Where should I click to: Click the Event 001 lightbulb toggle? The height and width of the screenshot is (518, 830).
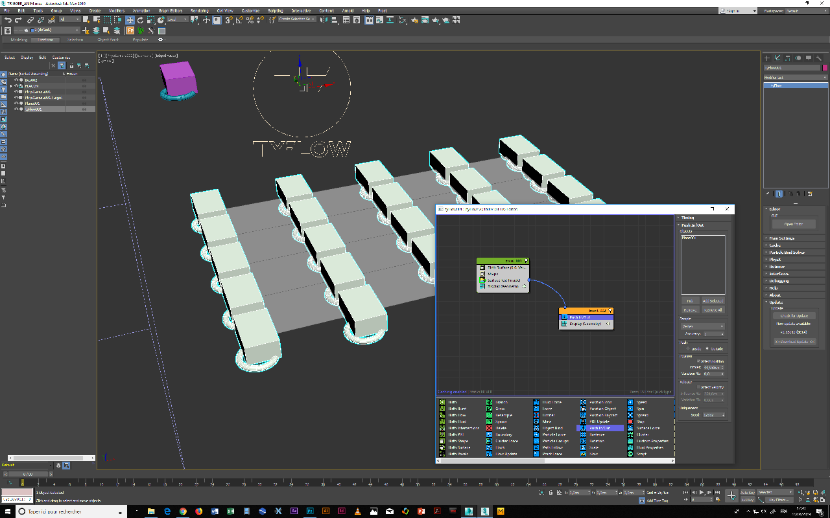526,260
